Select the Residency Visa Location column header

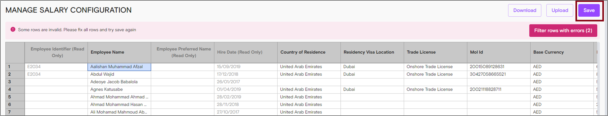pos(372,52)
